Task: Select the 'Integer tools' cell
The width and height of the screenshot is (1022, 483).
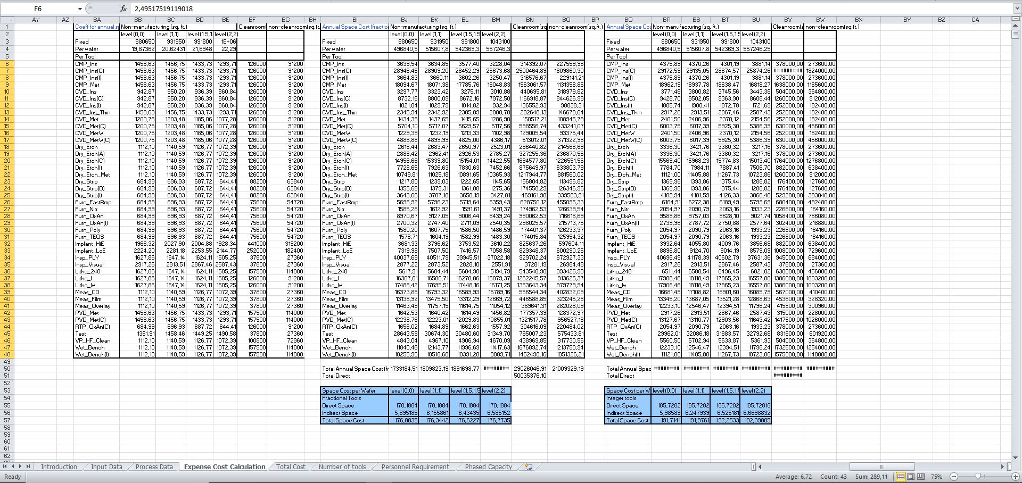Action: click(x=629, y=398)
